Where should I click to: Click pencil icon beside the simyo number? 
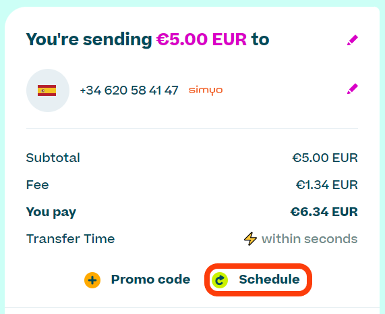(353, 88)
